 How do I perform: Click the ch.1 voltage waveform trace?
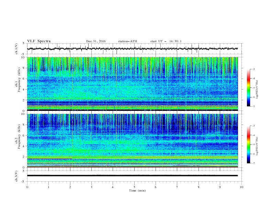(132, 49)
